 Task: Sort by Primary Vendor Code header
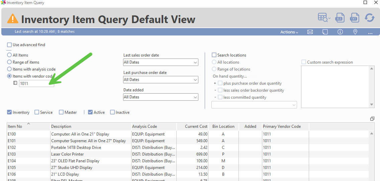(285, 126)
